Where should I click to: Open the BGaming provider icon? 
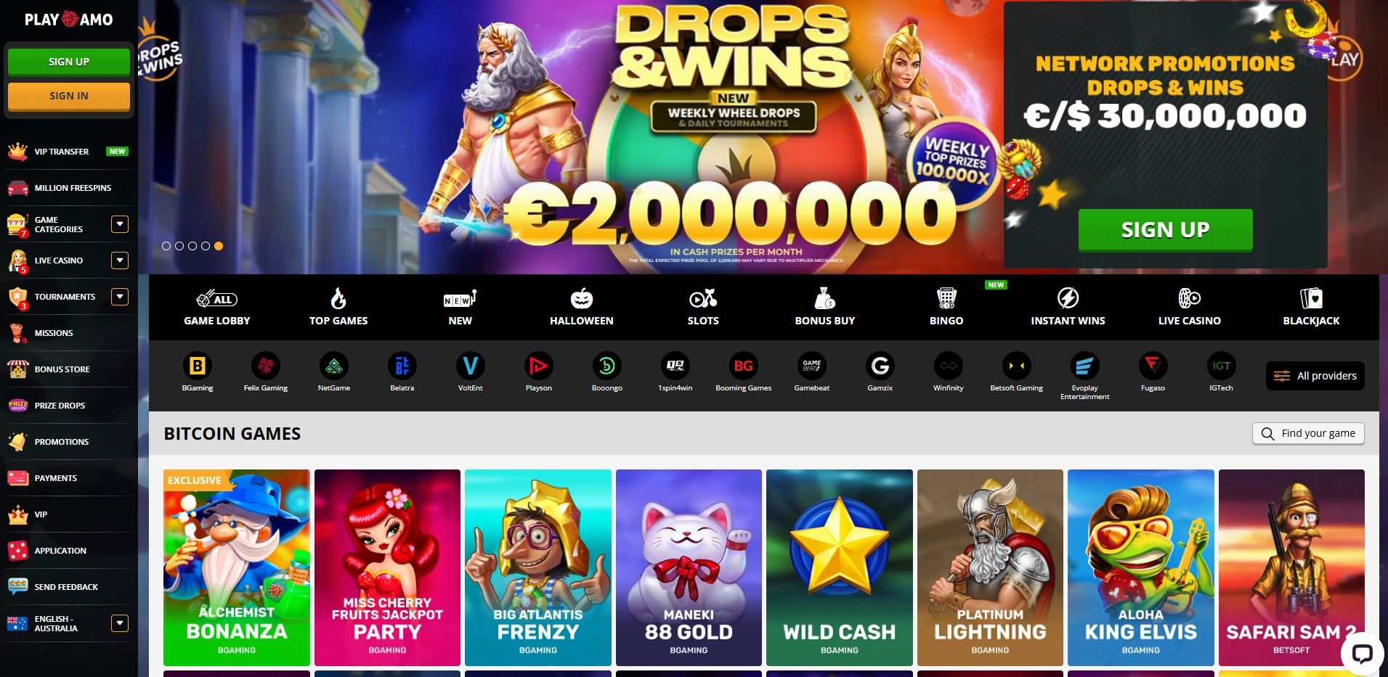(x=198, y=366)
